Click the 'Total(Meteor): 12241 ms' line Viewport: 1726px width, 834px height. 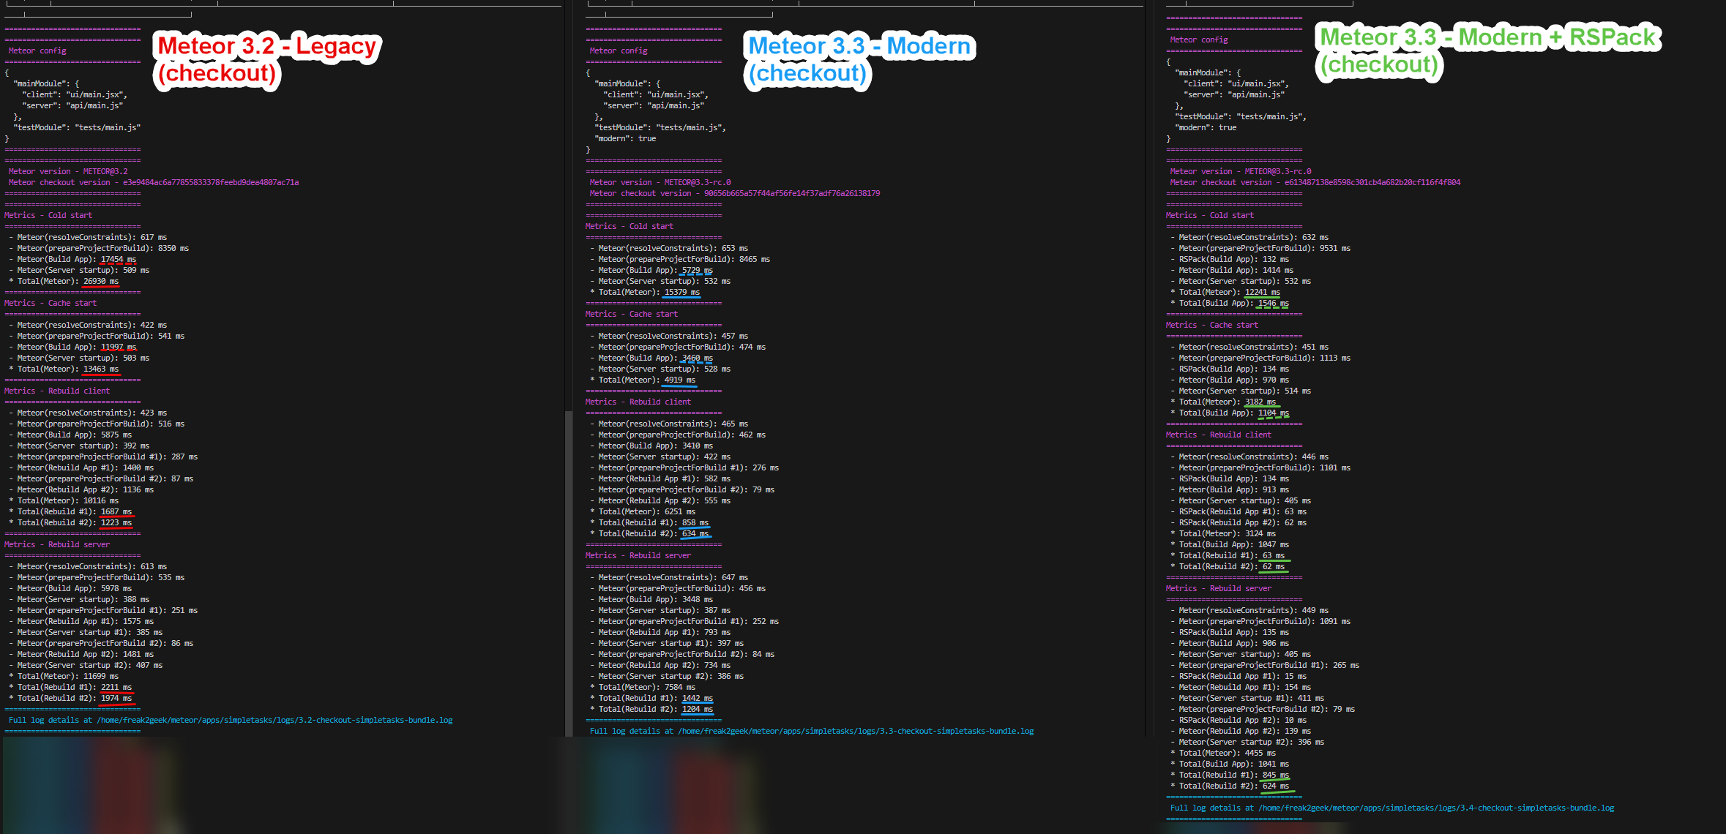coord(1225,292)
